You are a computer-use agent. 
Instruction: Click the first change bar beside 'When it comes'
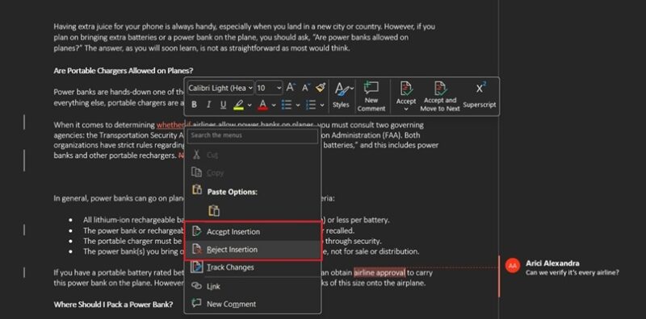pos(24,122)
